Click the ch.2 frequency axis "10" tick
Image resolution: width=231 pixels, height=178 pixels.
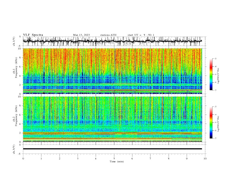pos(20,97)
